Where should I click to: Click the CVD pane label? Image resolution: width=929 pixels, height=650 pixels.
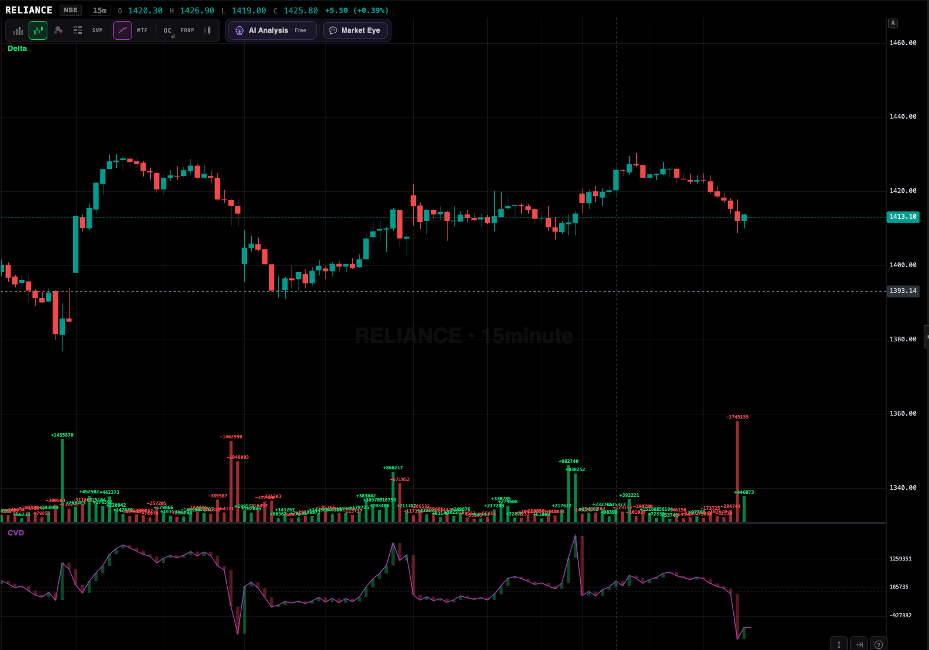point(16,533)
